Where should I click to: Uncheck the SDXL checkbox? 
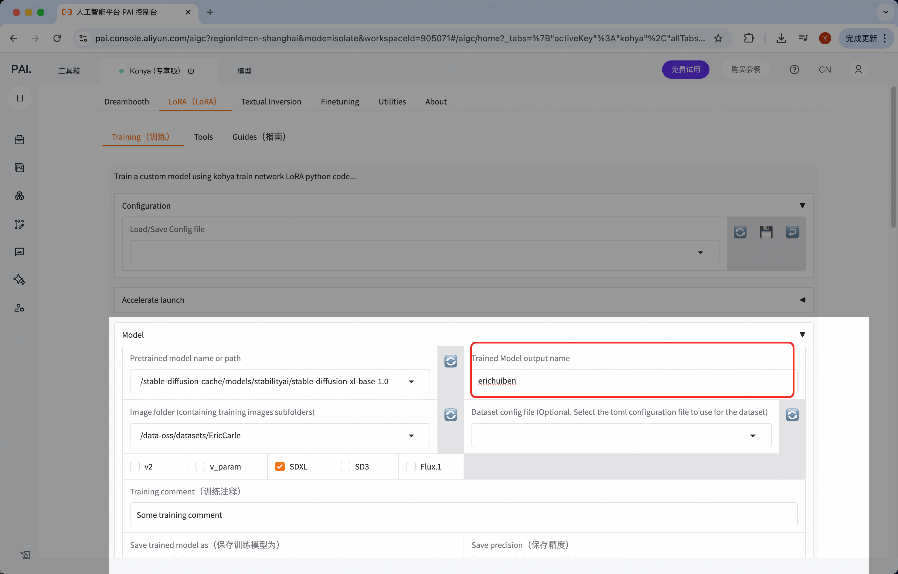click(x=280, y=466)
